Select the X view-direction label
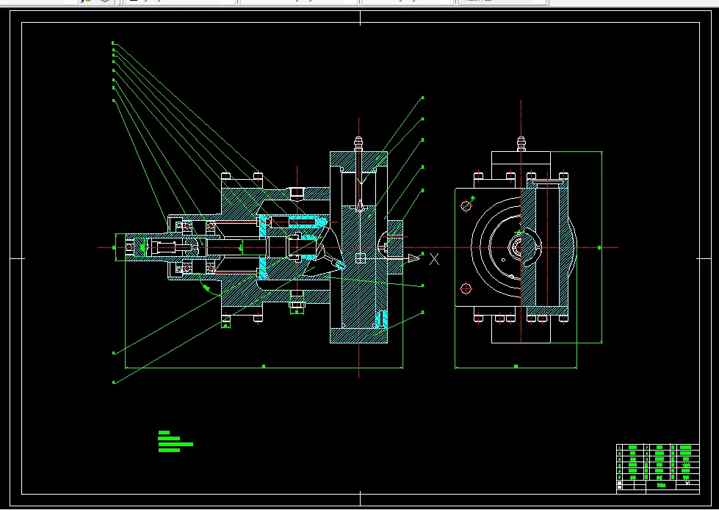 coord(434,259)
